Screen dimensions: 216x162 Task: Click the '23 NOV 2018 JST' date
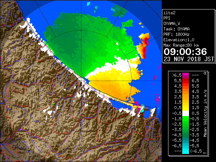pos(189,59)
